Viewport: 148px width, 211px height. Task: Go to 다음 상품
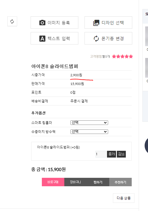tap(124, 198)
